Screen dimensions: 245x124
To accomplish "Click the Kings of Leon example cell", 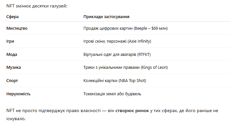I will click(x=126, y=67).
